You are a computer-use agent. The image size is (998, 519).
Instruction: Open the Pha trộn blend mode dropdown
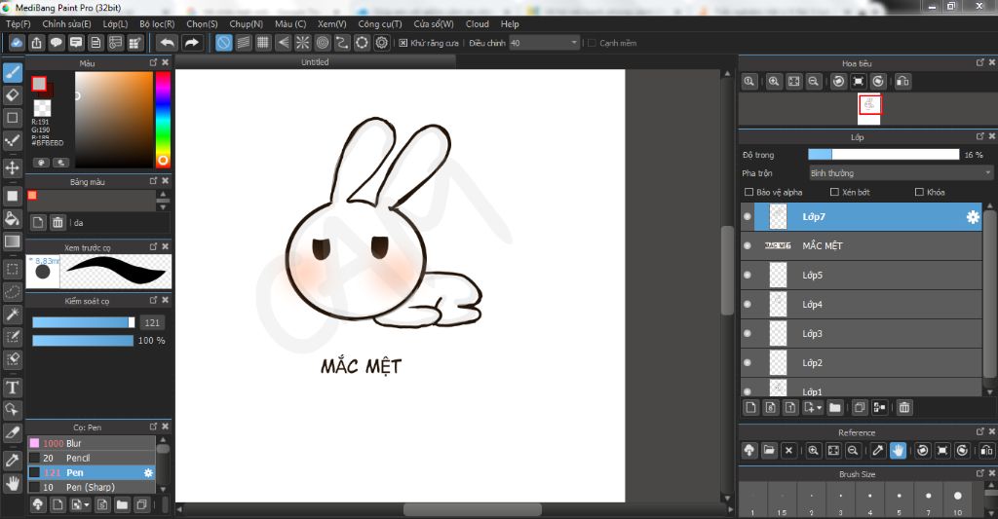coord(900,173)
